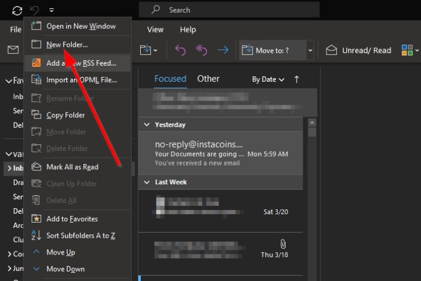Viewport: 421px width, 281px height.
Task: Click the Unread/ Read button
Action: 358,50
